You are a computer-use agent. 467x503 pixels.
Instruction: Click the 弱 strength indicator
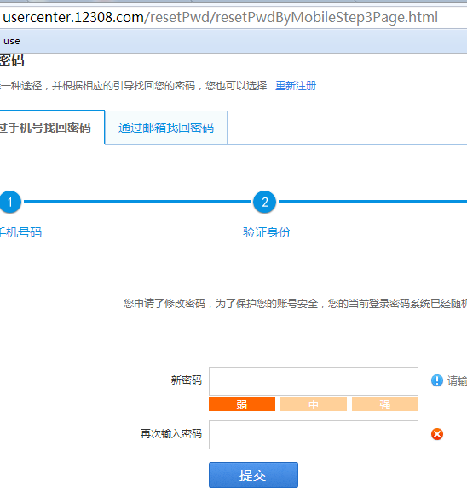242,404
